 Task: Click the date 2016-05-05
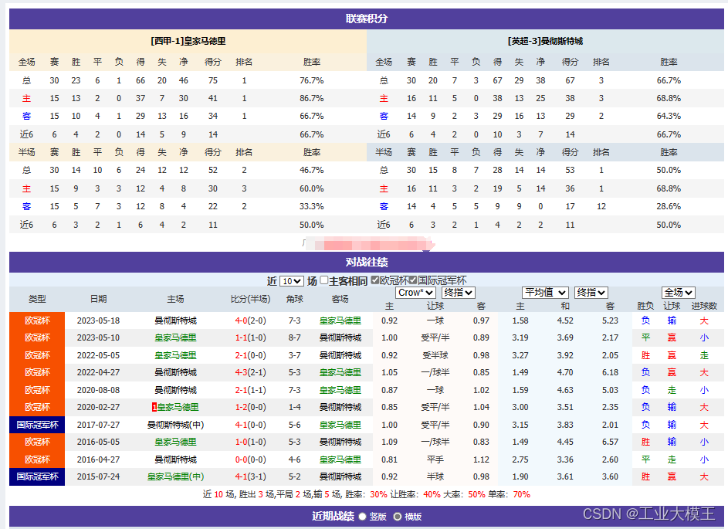point(98,442)
